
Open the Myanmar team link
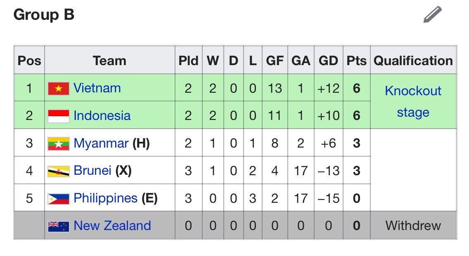tap(101, 143)
